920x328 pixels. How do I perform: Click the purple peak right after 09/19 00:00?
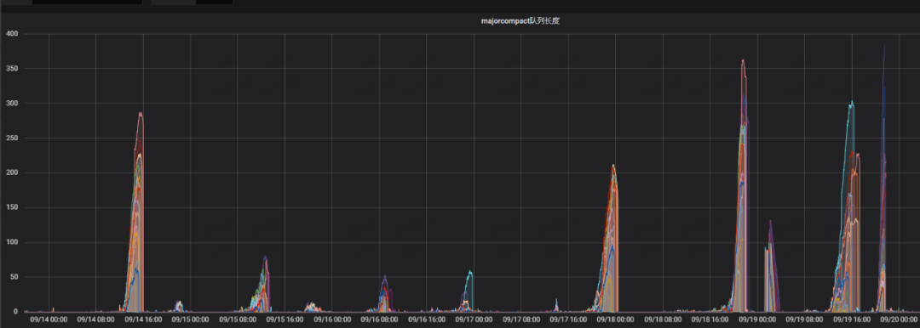[770, 223]
